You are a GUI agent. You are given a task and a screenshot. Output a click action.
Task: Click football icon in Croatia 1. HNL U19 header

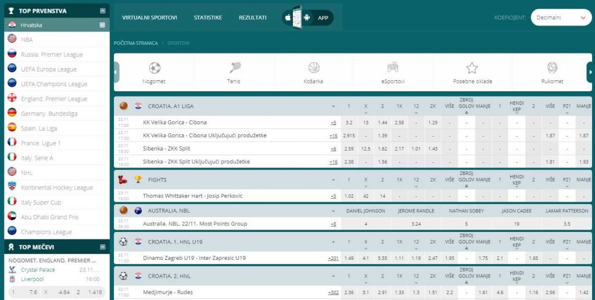click(123, 241)
